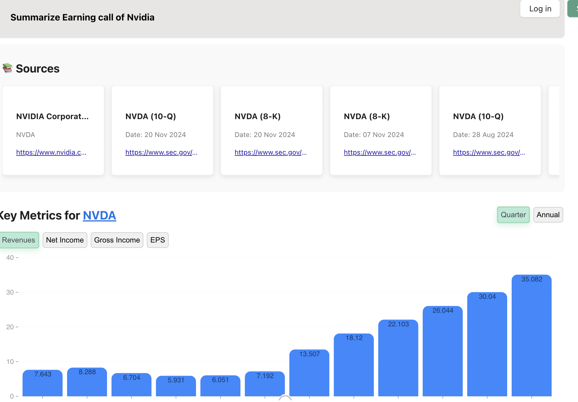Click the 7.643 revenue bar
578x402 pixels.
pos(43,383)
